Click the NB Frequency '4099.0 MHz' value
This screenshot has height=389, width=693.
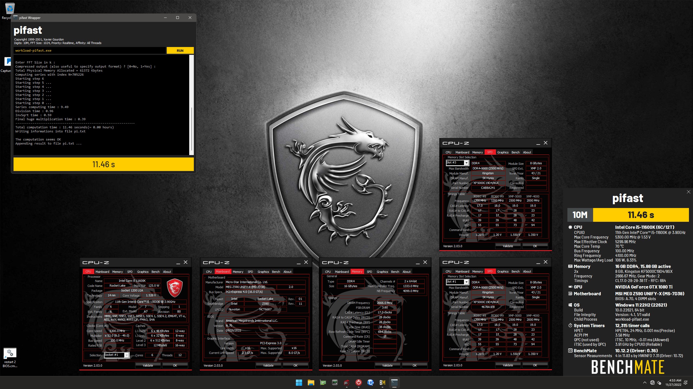tap(410, 291)
